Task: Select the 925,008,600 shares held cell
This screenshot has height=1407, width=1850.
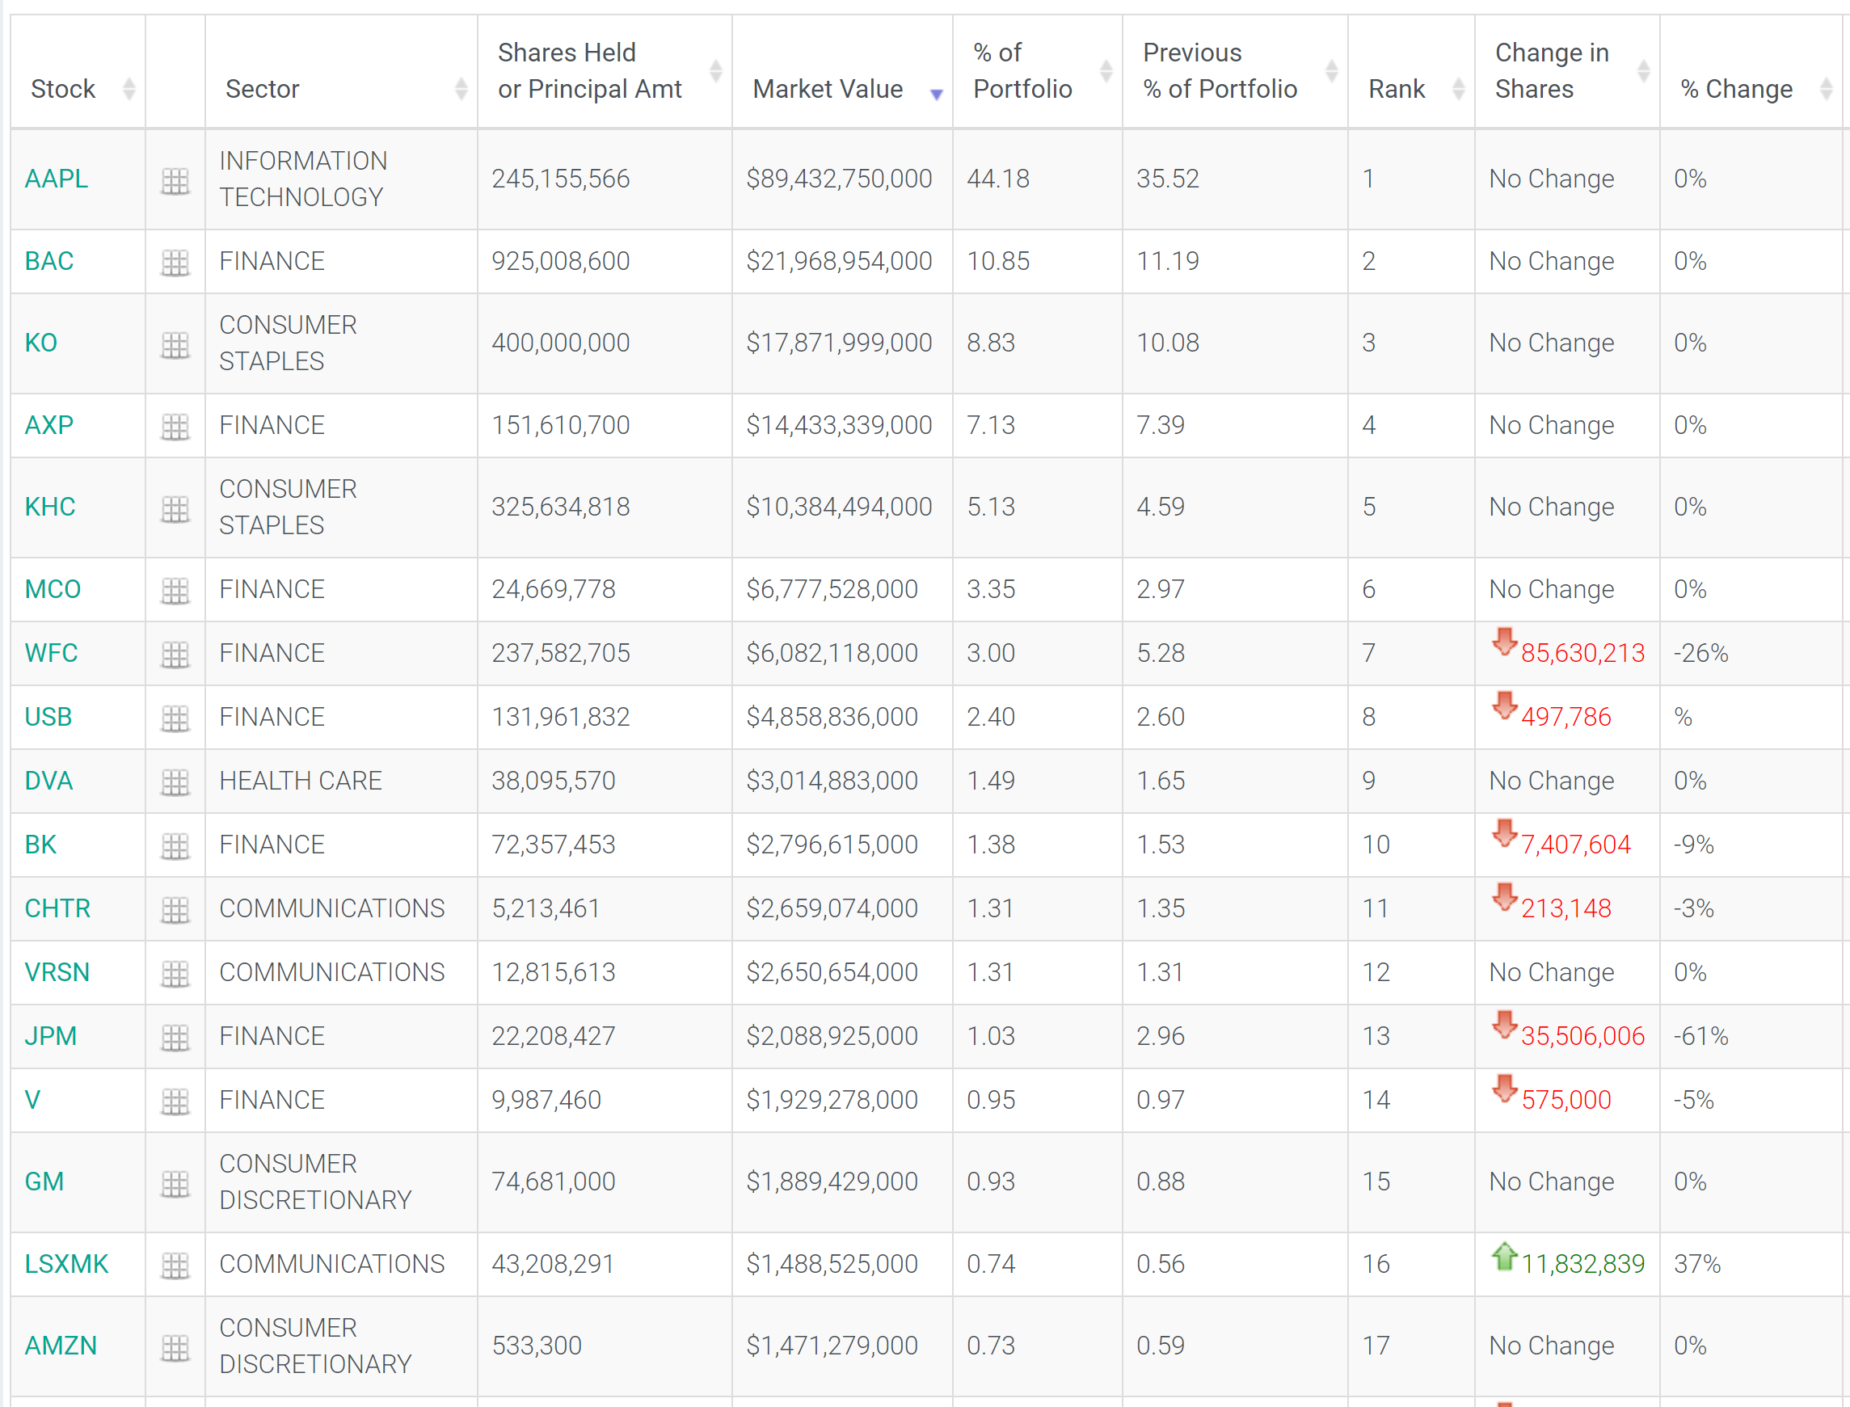Action: click(605, 261)
